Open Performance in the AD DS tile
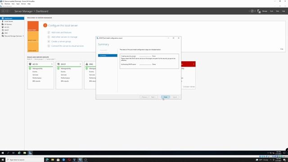The height and width of the screenshot is (162, 288). 37,78
